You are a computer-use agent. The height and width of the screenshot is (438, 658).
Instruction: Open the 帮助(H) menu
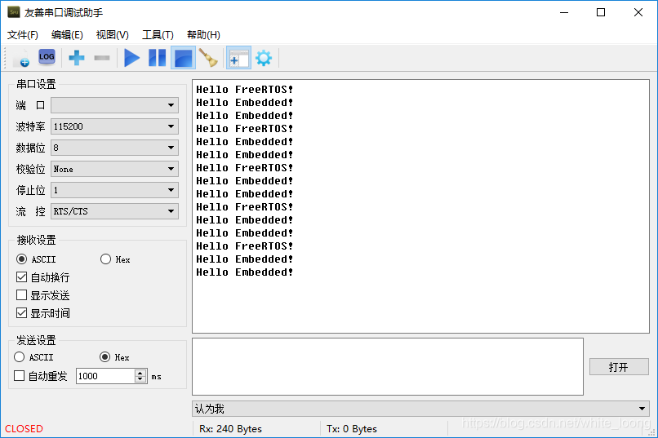[203, 35]
